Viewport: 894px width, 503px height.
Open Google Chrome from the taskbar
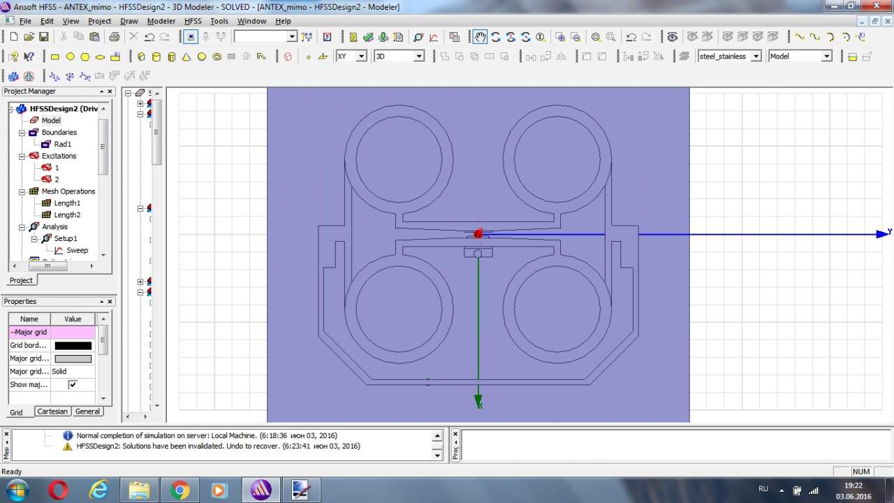click(179, 490)
